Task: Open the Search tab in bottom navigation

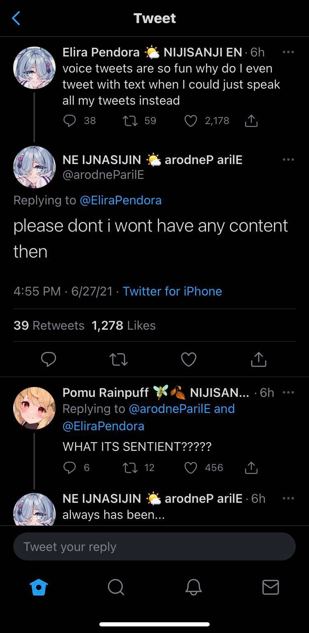Action: coord(116,587)
